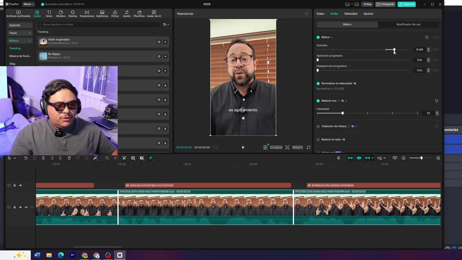
Task: Lock the subtitle track
Action: point(14,185)
